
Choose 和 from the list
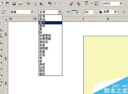(50, 58)
